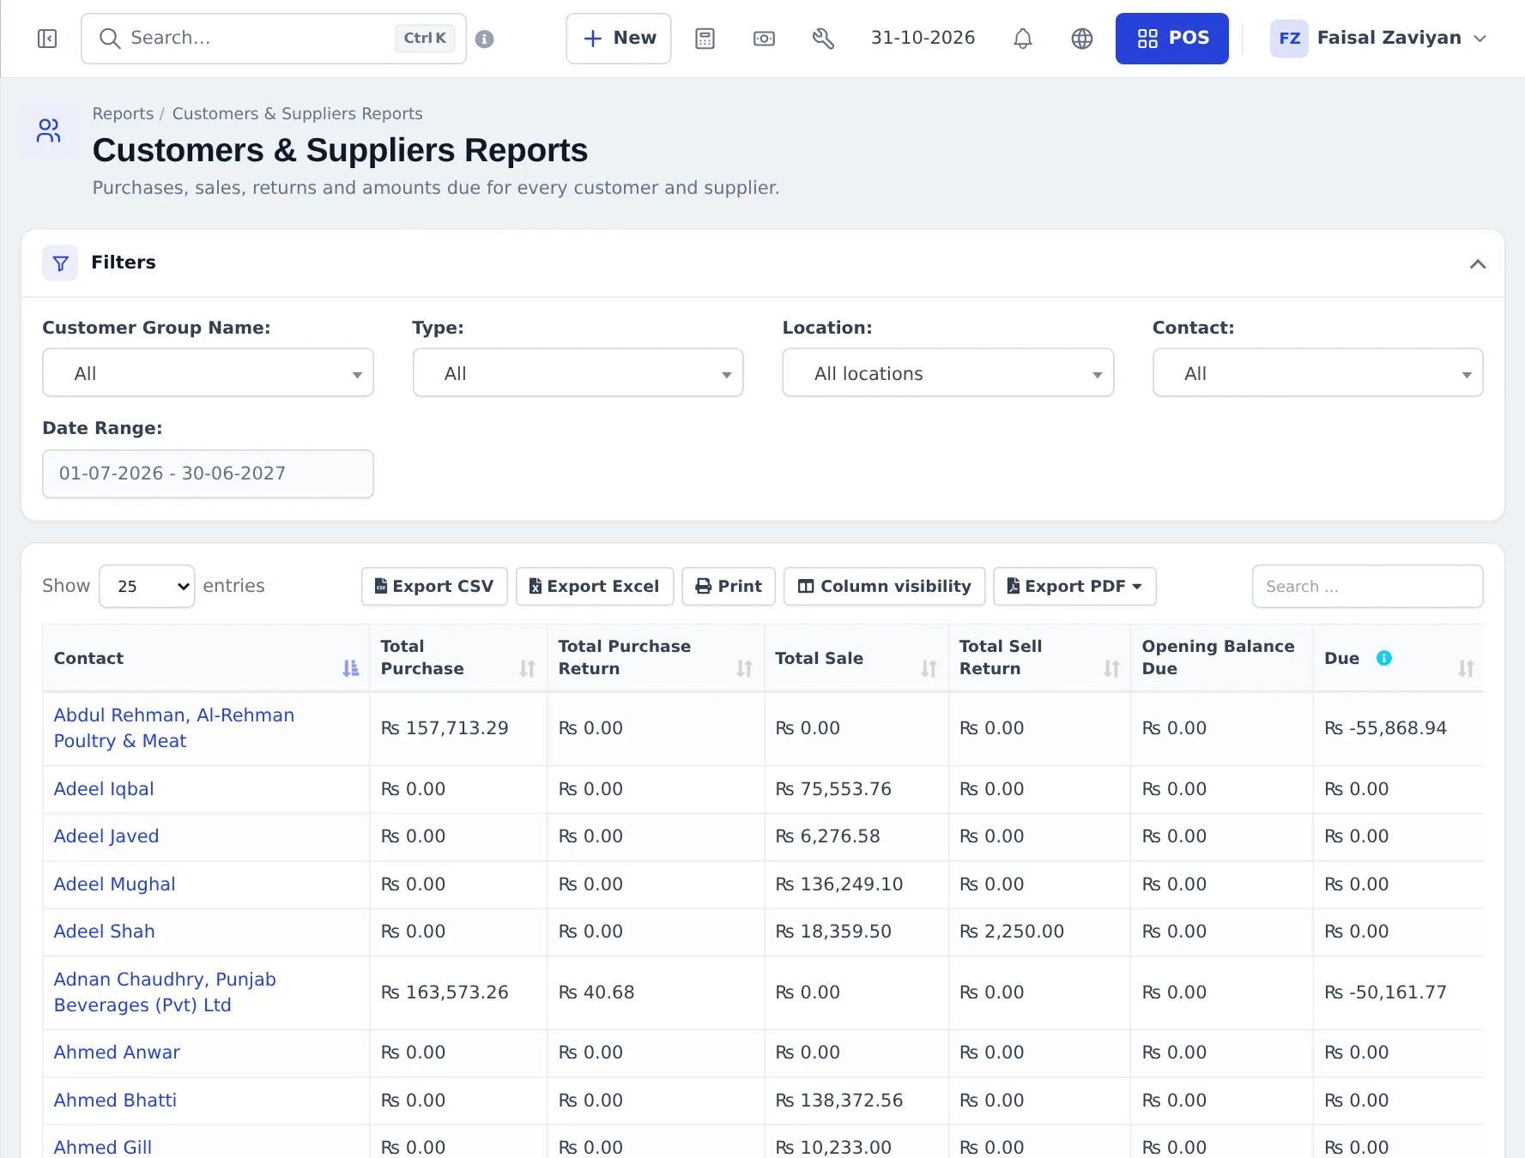Click the 31-10-2026 date display
1525x1158 pixels.
click(x=923, y=39)
